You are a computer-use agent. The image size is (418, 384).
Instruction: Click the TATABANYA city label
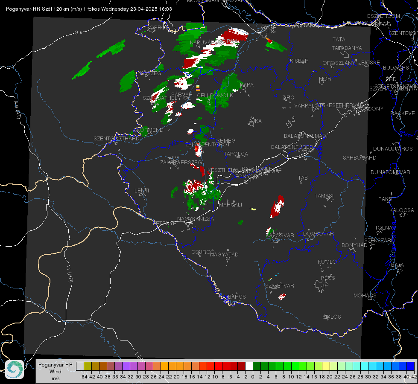coord(347,48)
